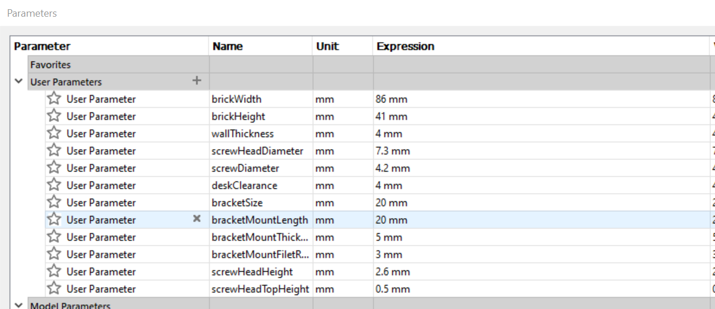Click the unit cell for bracketSize
The height and width of the screenshot is (309, 715).
click(x=343, y=203)
